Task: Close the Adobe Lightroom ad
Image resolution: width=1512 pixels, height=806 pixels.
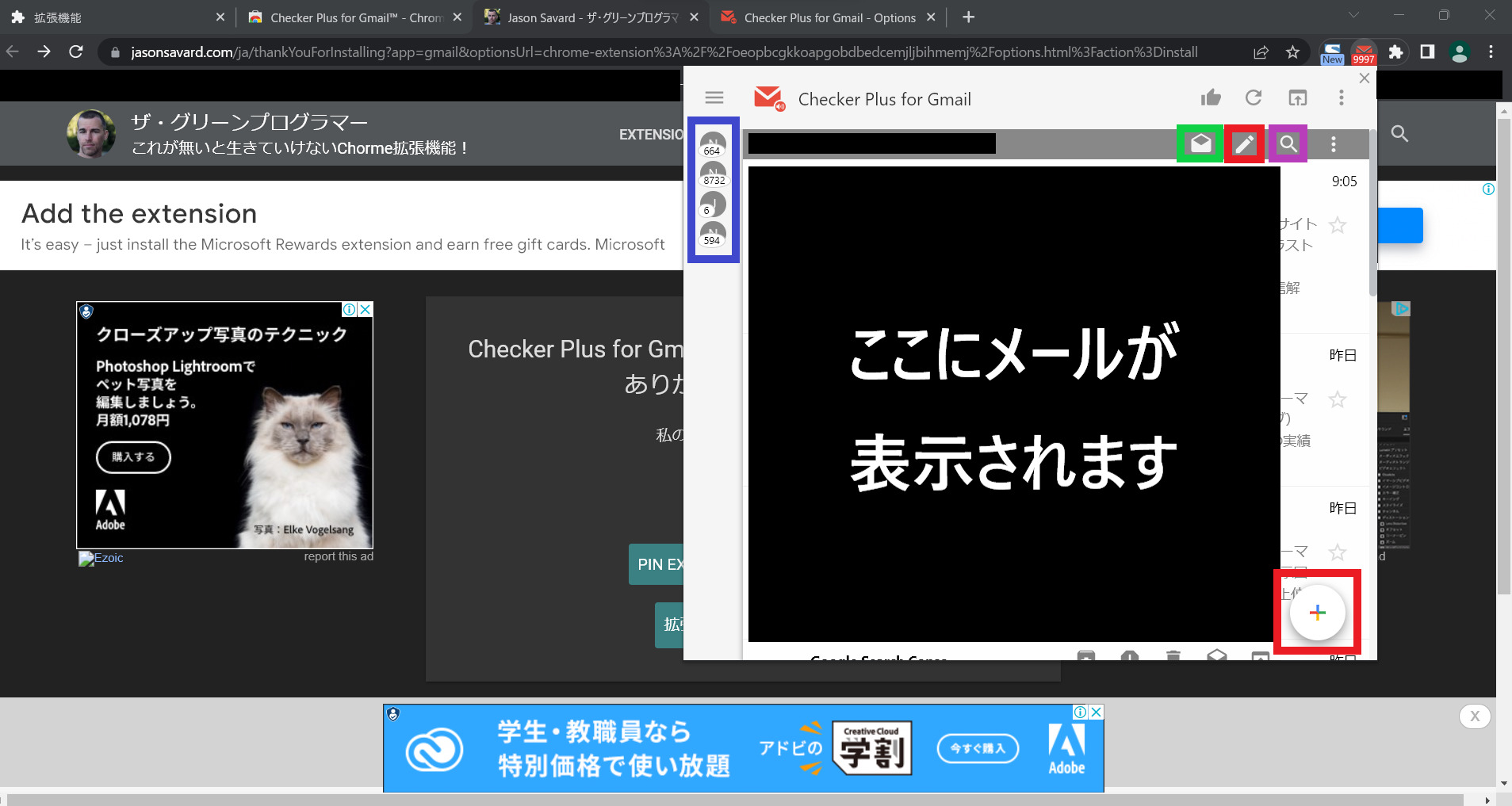Action: point(366,309)
